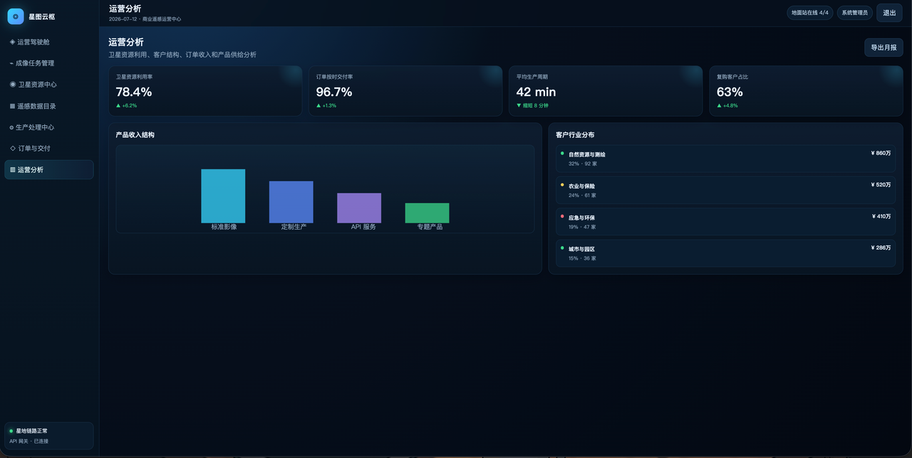This screenshot has width=912, height=458.
Task: Click the 2026-07-12 · 商业遥感运营中心 subtitle
Action: click(x=145, y=19)
